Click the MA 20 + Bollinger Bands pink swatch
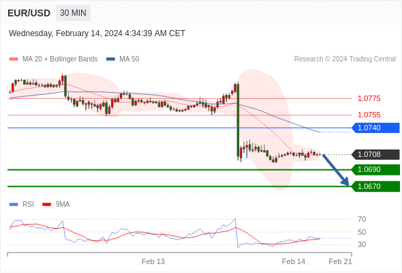Viewport: 402px width, 273px height. tap(14, 59)
